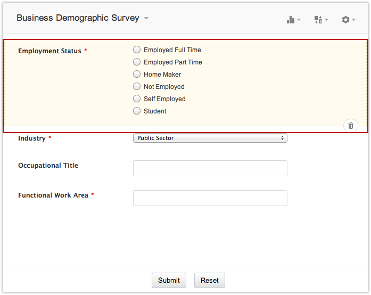The width and height of the screenshot is (371, 295).
Task: Pick the Not Employed radio button
Action: 137,86
